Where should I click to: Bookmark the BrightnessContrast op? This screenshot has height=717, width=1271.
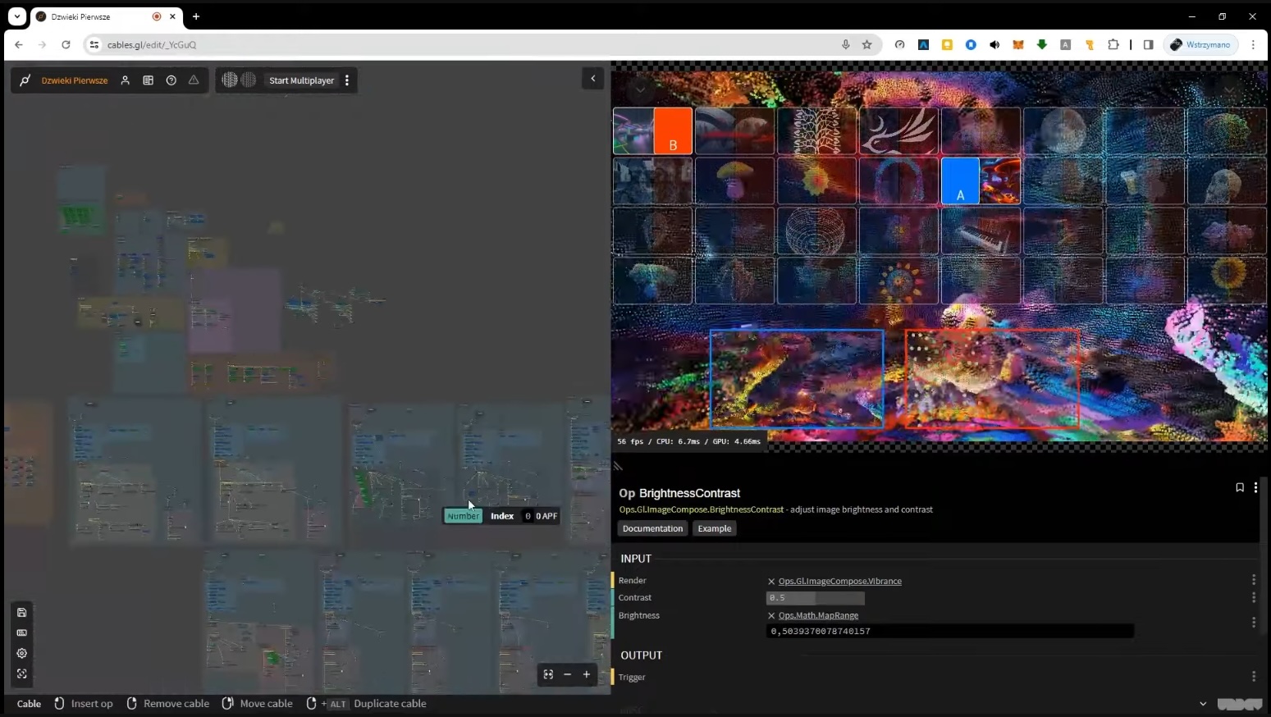coord(1239,487)
